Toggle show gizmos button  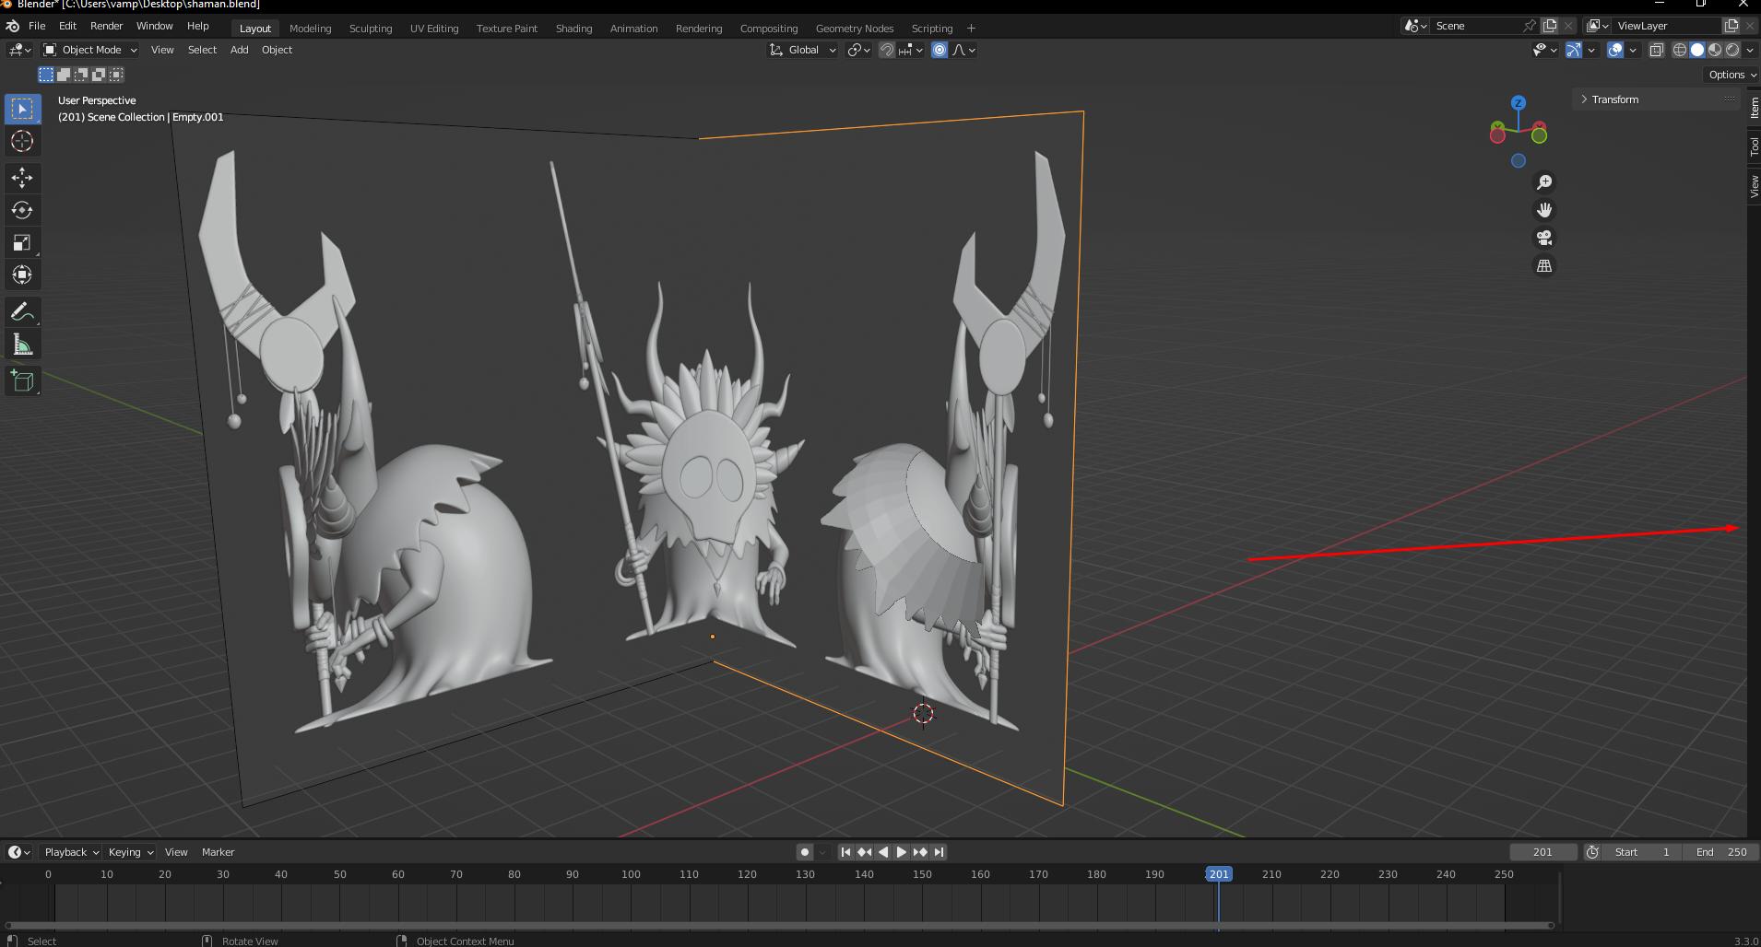click(x=1574, y=50)
